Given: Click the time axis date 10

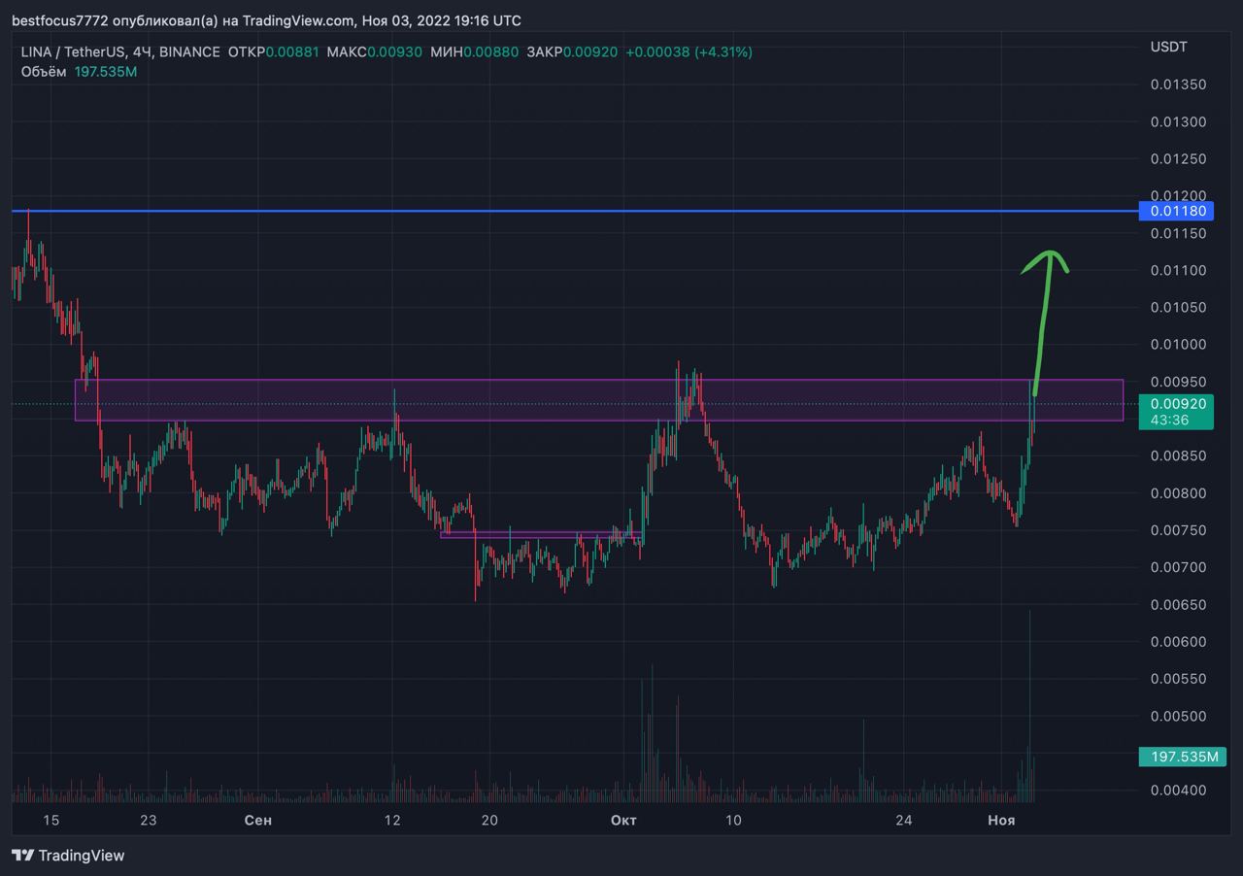Looking at the screenshot, I should 732,821.
